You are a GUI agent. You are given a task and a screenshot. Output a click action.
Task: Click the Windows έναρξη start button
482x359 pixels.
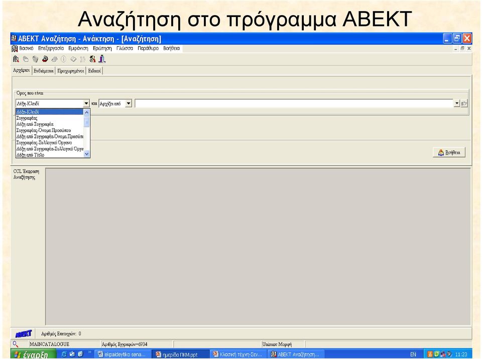tap(33, 354)
